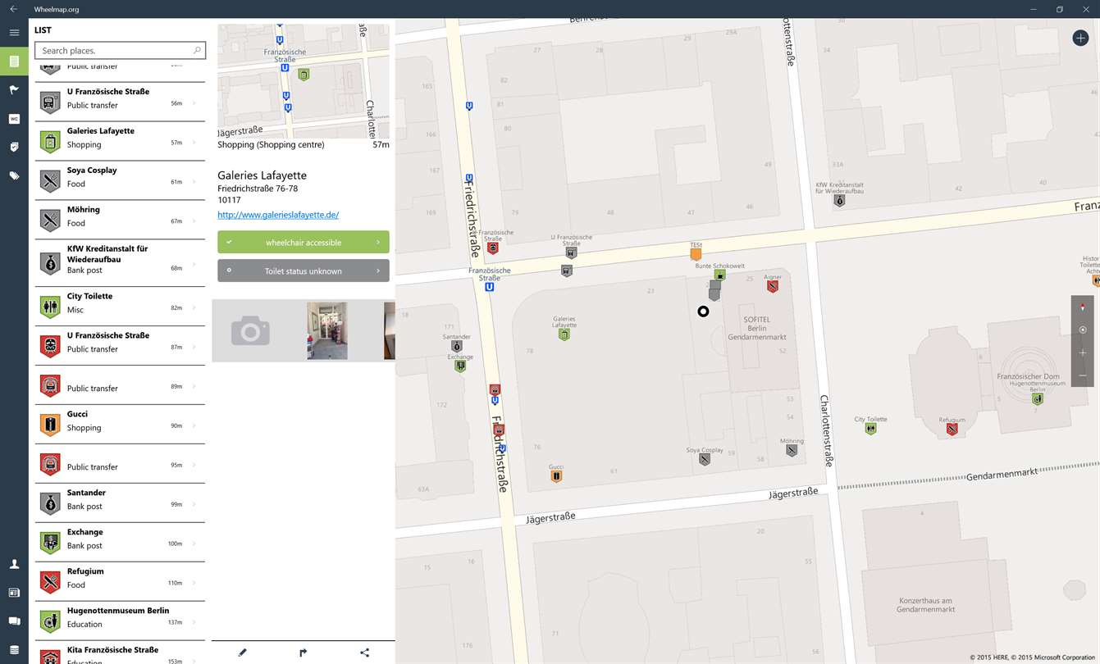This screenshot has height=664, width=1100.
Task: Expand the Refugium row chevron
Action: tap(194, 583)
